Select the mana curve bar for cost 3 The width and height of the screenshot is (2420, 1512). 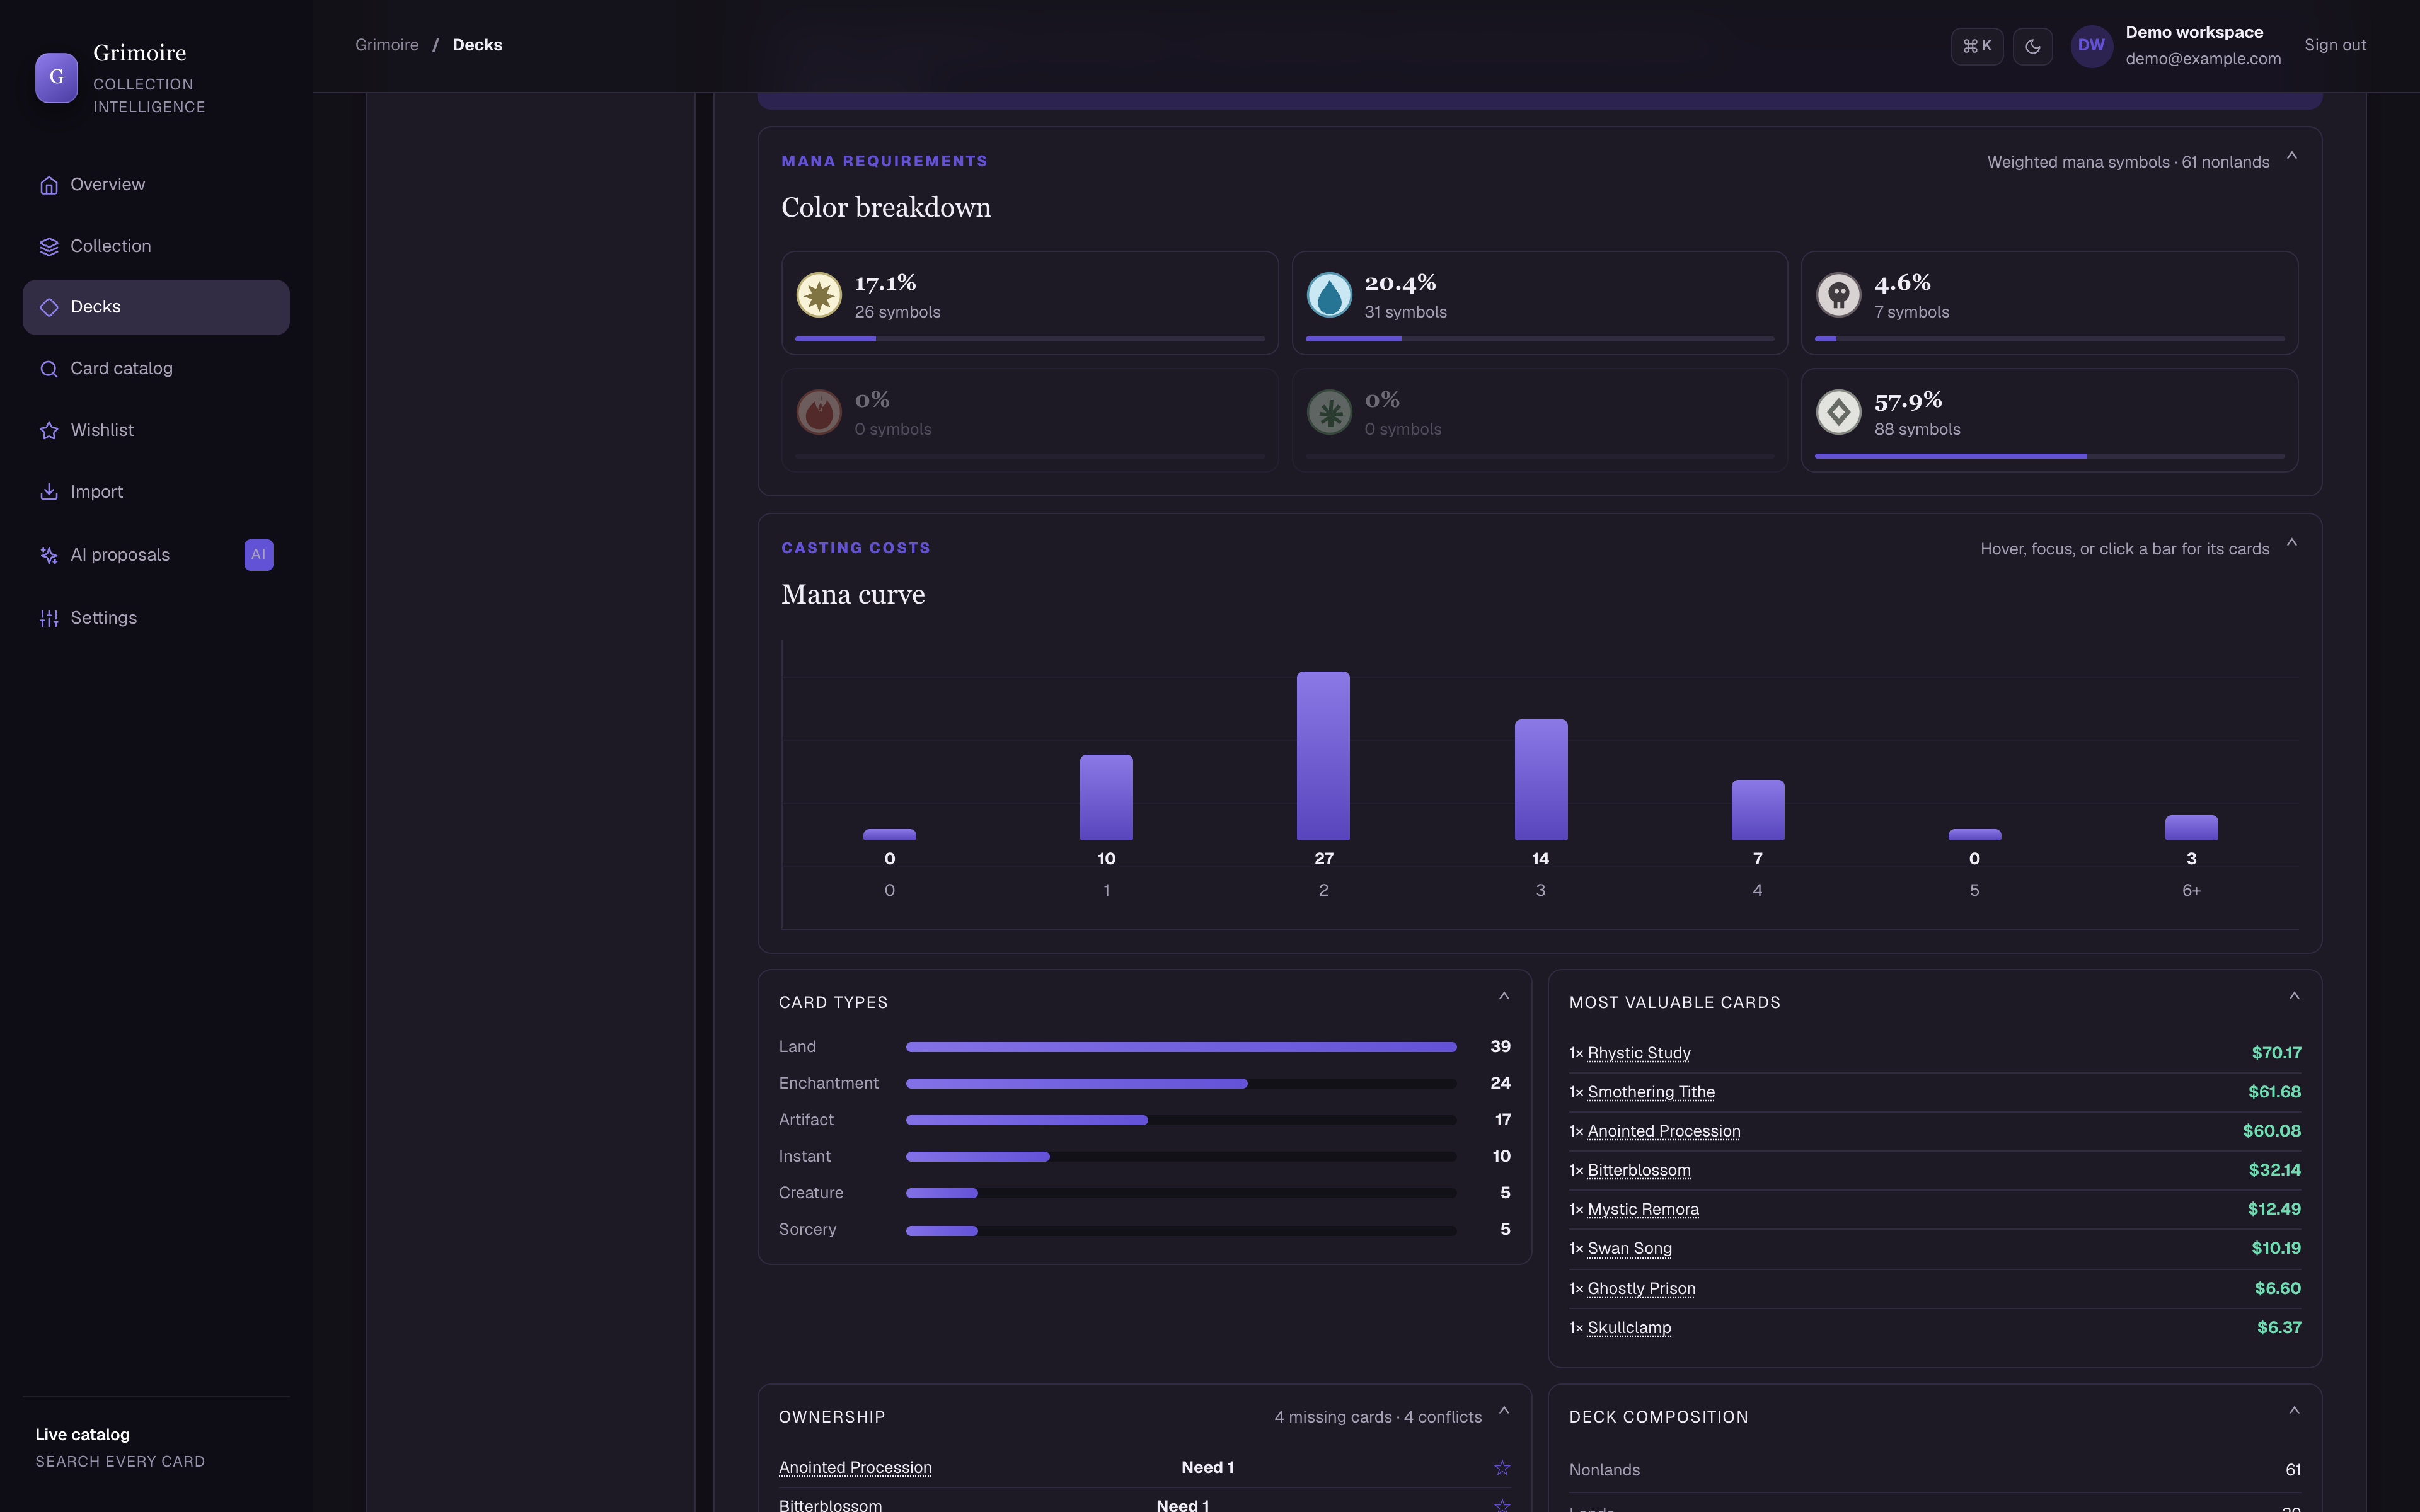[x=1540, y=780]
